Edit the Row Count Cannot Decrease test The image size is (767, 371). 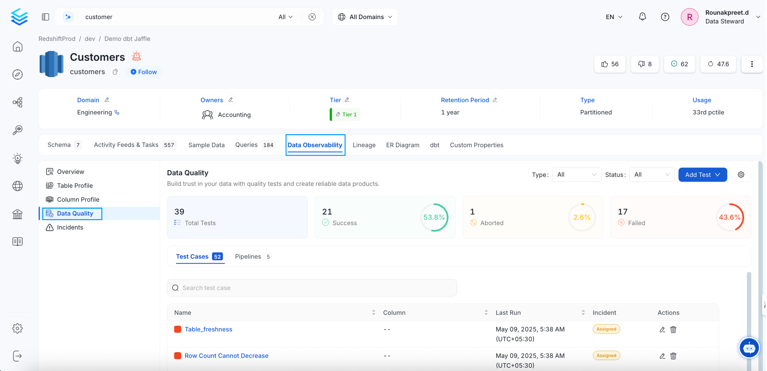coord(662,356)
